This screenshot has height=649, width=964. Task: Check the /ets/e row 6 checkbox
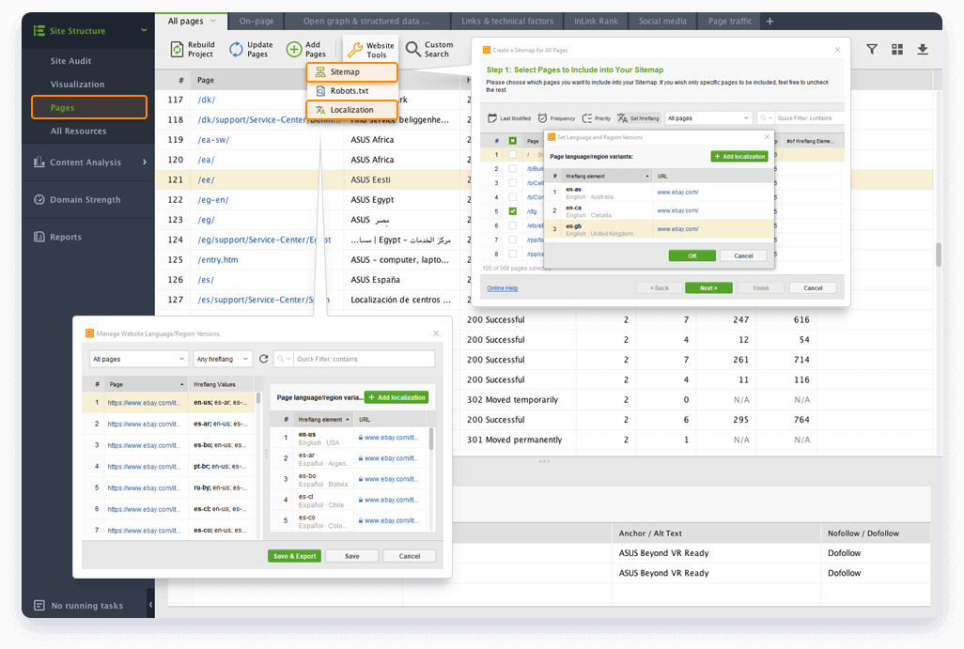[513, 224]
